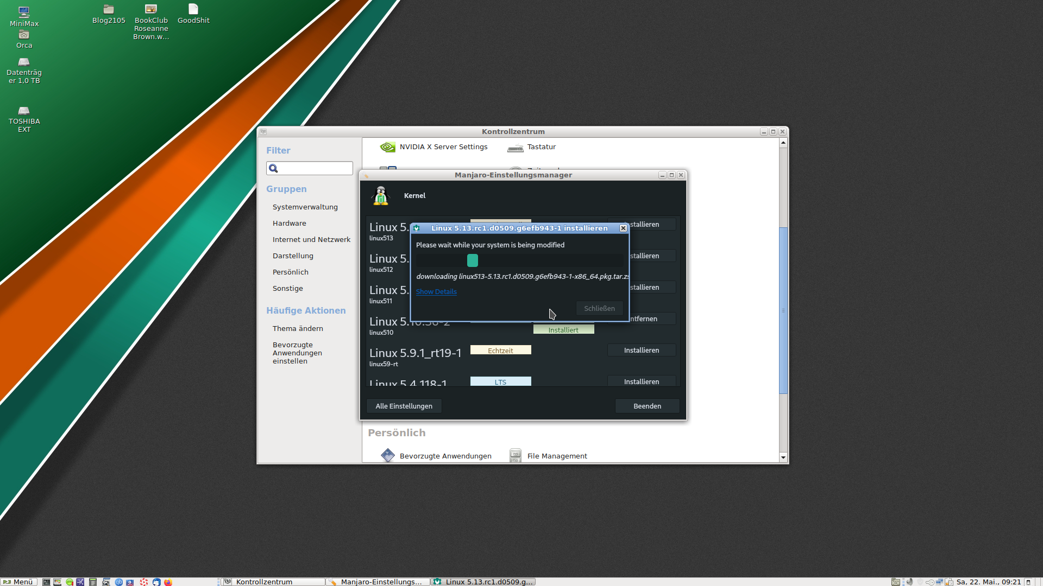Click the show desktop button right of the clock

pyautogui.click(x=1028, y=582)
